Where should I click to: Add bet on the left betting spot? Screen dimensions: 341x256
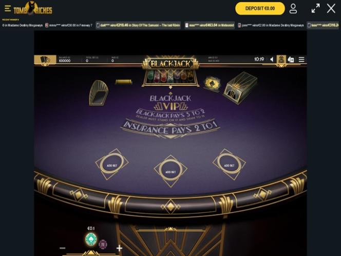112,164
